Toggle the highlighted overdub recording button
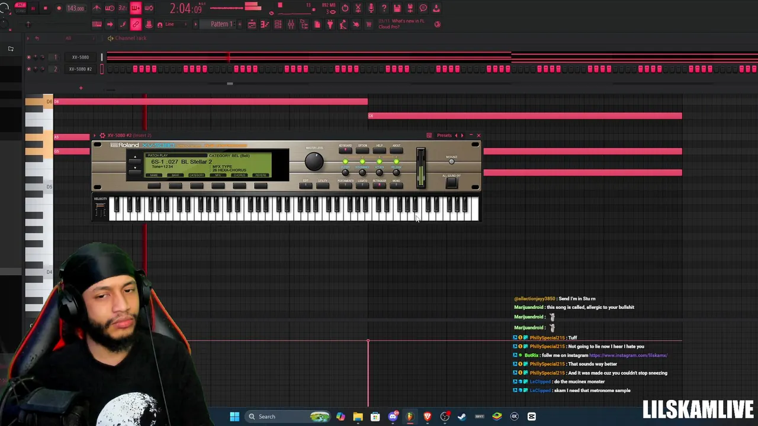This screenshot has height=426, width=758. click(136, 8)
